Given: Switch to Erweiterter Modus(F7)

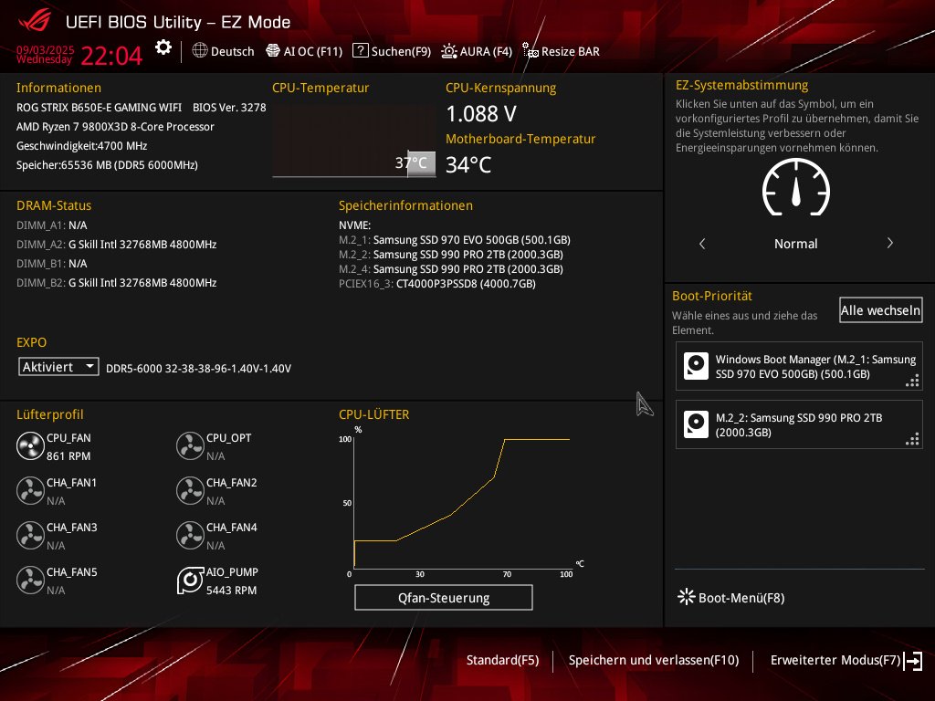Looking at the screenshot, I should pyautogui.click(x=846, y=660).
